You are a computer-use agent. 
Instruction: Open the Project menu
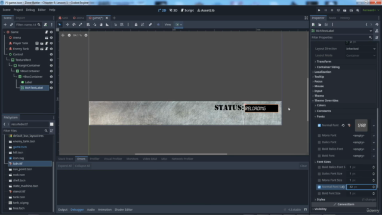18,10
